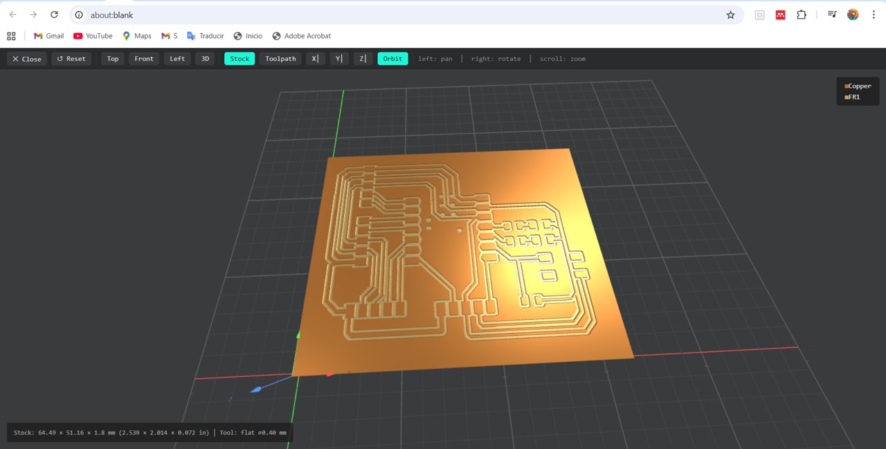Click the blue axis arrow gizmo
886x449 pixels.
click(x=256, y=390)
